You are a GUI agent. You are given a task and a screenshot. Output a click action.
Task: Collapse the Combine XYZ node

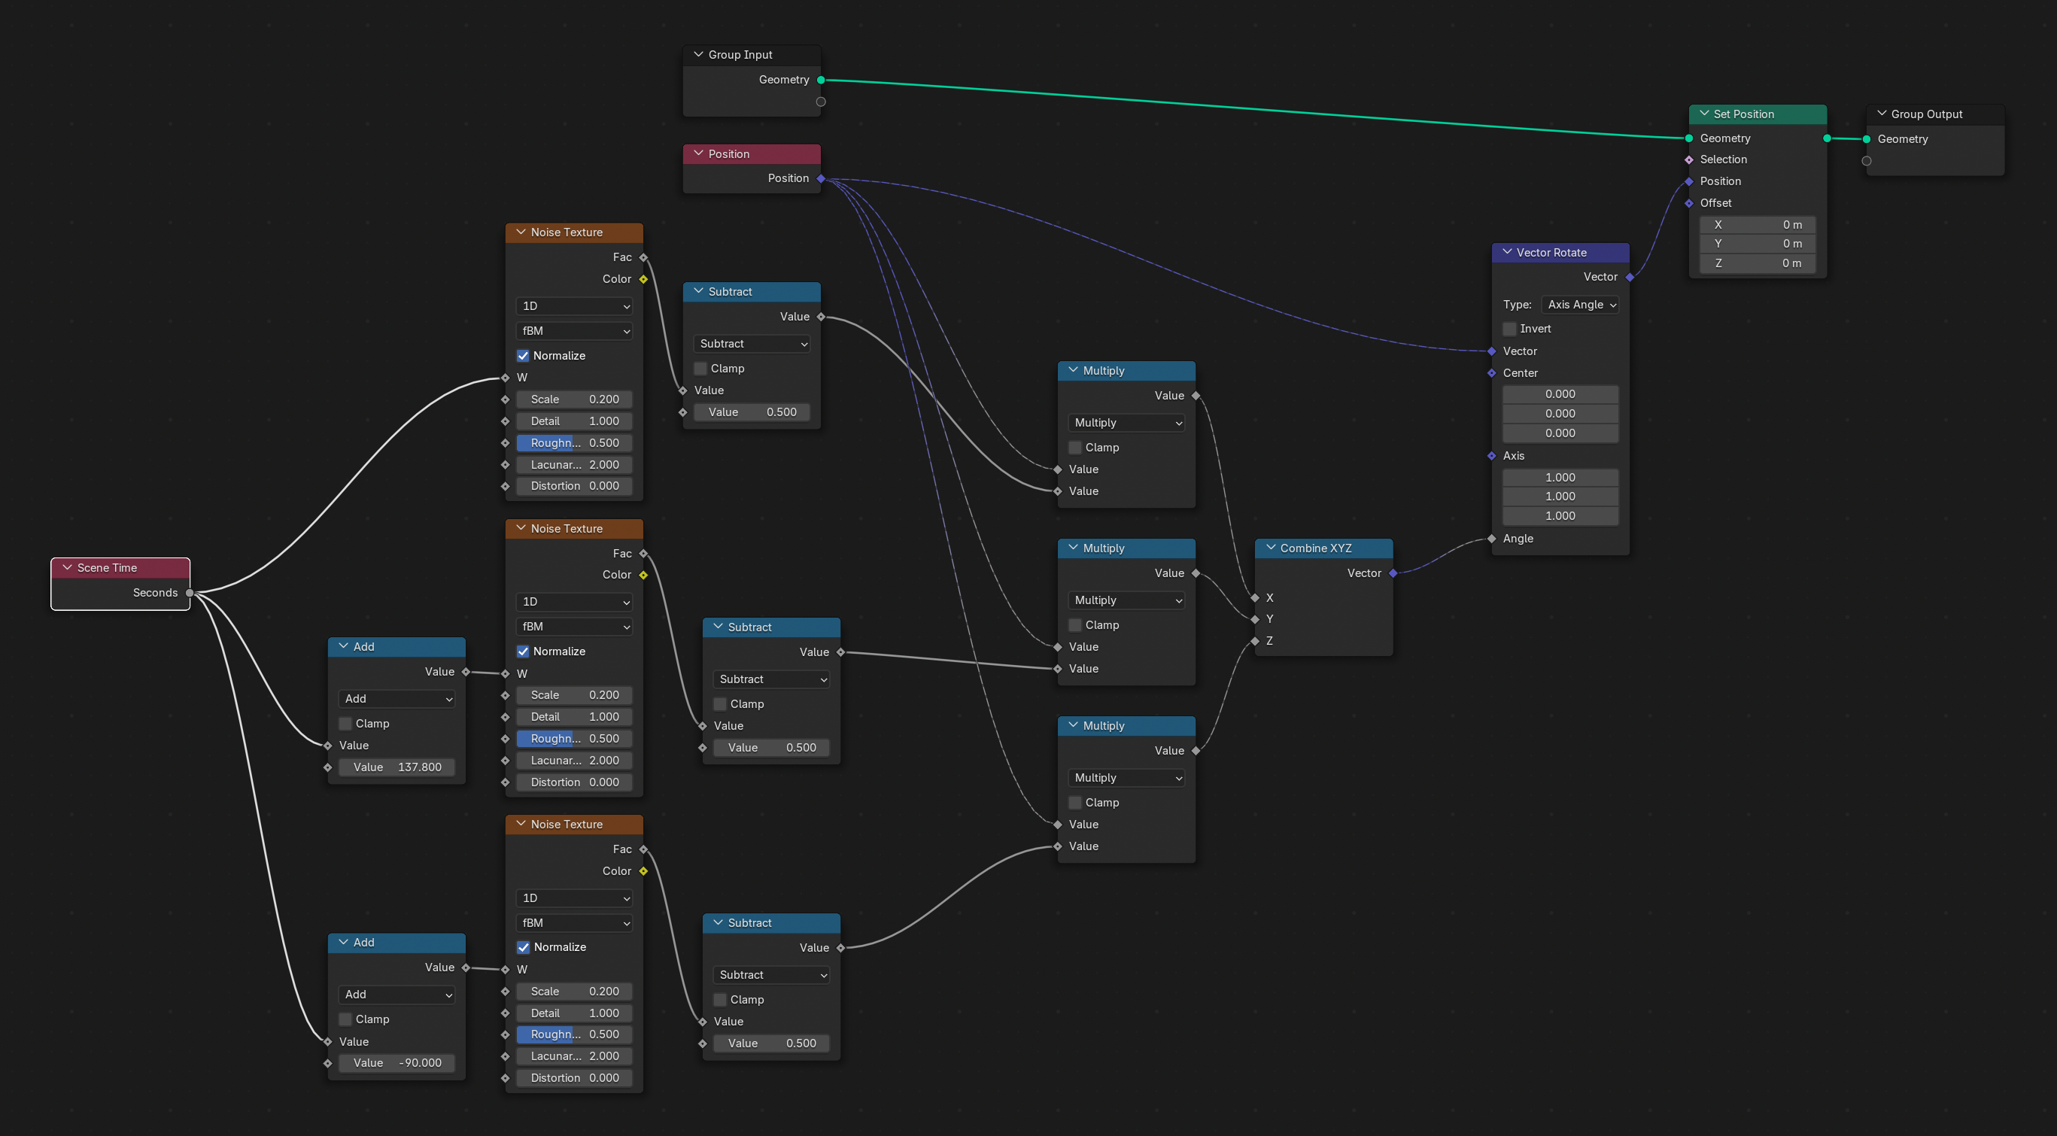[x=1270, y=548]
